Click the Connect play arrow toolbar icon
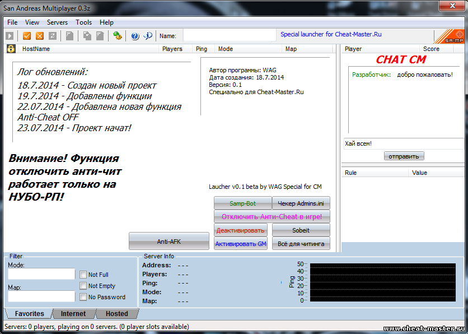The height and width of the screenshot is (334, 468). 10,36
